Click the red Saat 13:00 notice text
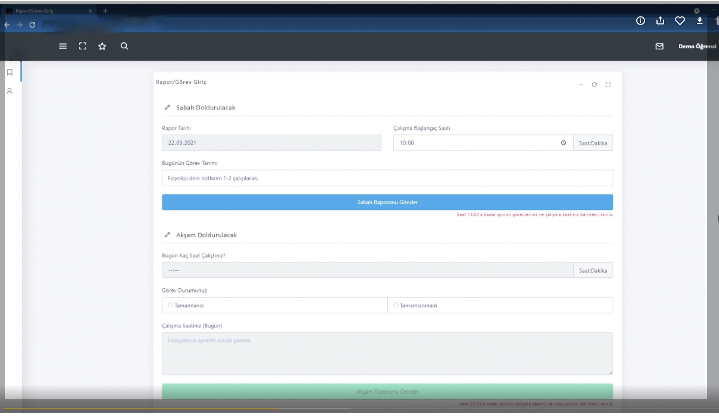The height and width of the screenshot is (416, 719). click(x=535, y=215)
